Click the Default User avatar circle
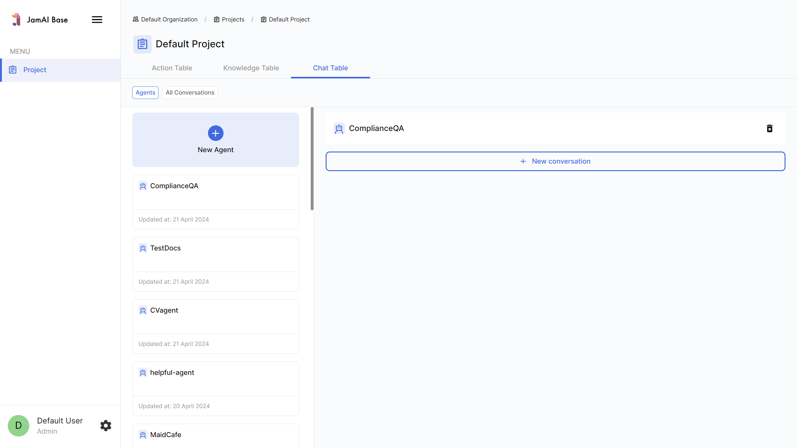This screenshot has height=448, width=797. 18,425
